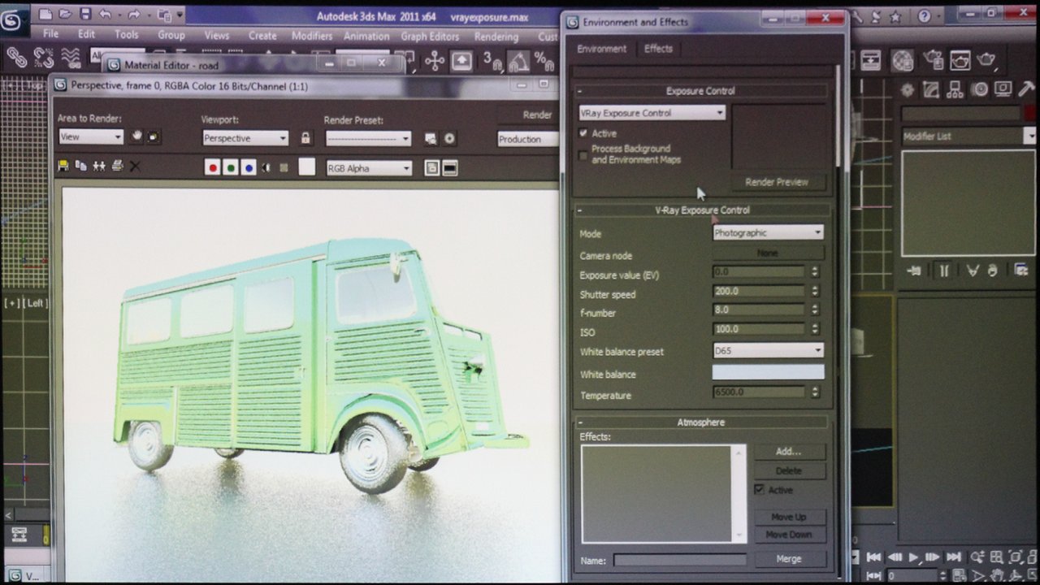Click the Render button in render window

pos(528,115)
